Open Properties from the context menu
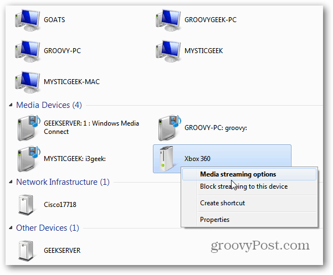Screen dimensions: 333x275 click(x=249, y=220)
